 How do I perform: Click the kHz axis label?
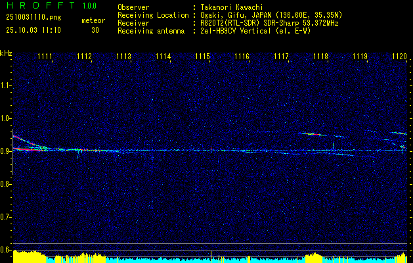[x=6, y=53]
